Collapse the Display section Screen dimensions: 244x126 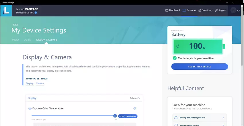[x=135, y=98]
